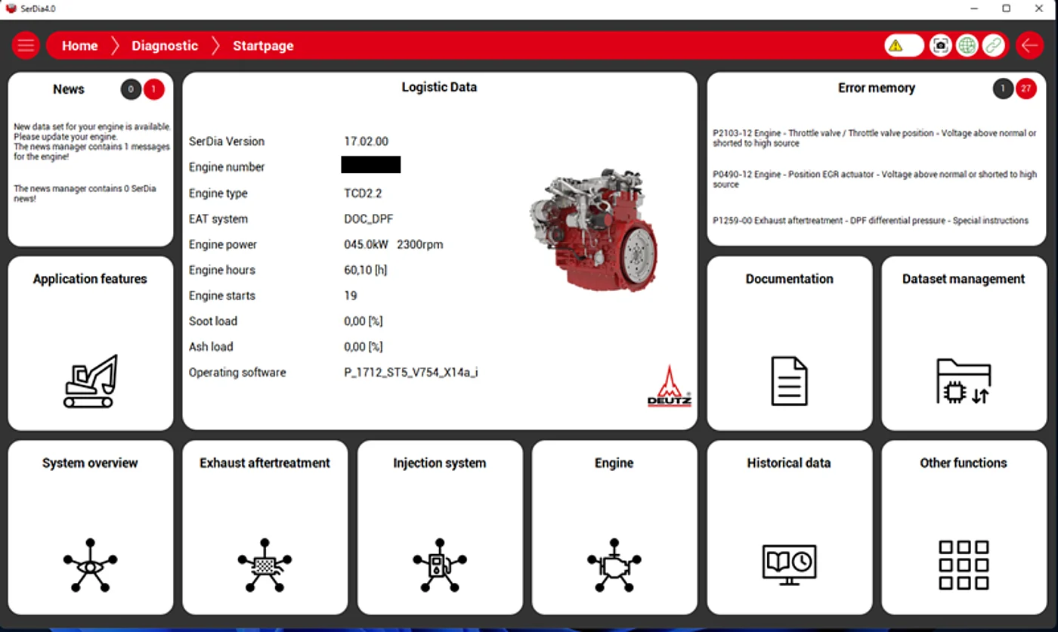Open the Documentation page icon
The height and width of the screenshot is (632, 1058).
tap(789, 381)
